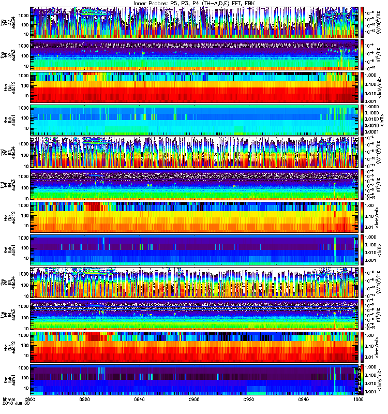The image size is (388, 414).
Task: Click the 1.000 value on tha fbk edc12 color scale
Action: (370, 75)
